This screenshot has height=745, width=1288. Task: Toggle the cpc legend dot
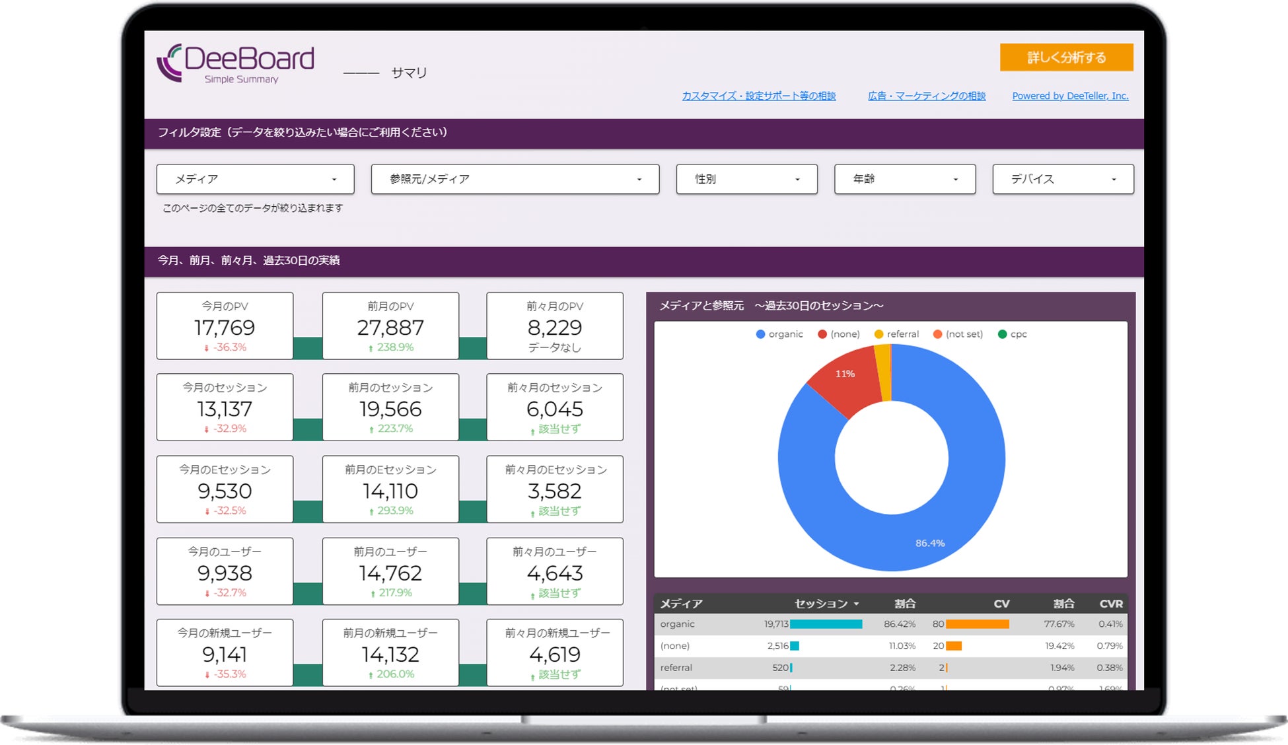coord(1002,334)
